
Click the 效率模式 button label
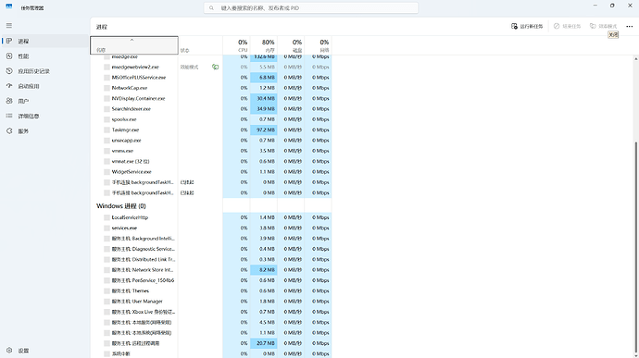tap(608, 27)
